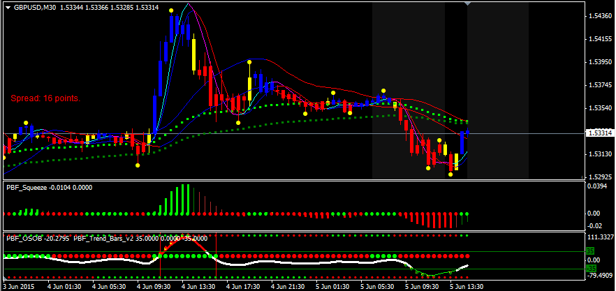This screenshot has width=616, height=291.
Task: Click the '5 Jun 13:30' time label
Action: click(x=465, y=287)
